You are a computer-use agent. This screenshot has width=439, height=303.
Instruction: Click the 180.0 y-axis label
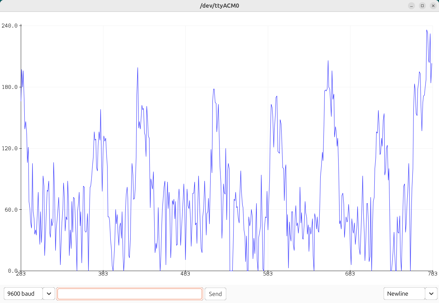[x=10, y=87]
